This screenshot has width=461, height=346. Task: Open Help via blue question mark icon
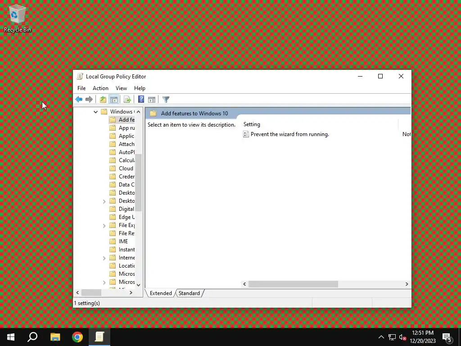tap(141, 100)
